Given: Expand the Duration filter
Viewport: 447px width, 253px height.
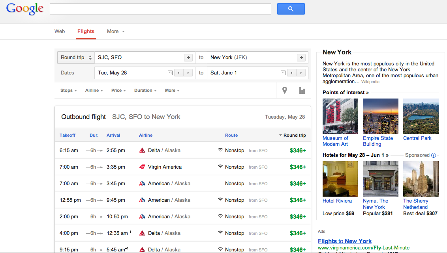Looking at the screenshot, I should pyautogui.click(x=145, y=91).
